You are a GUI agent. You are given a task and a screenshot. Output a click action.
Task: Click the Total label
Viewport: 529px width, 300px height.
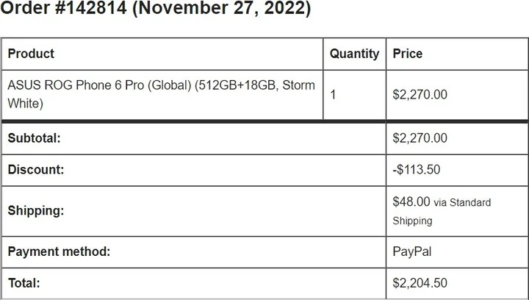[24, 282]
